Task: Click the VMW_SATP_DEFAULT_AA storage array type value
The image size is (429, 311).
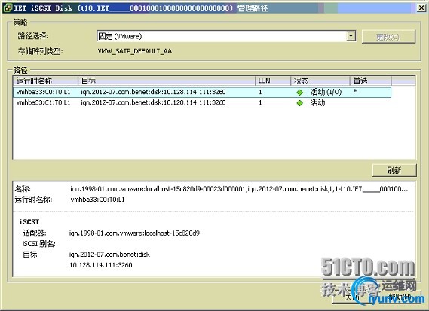Action: click(135, 51)
